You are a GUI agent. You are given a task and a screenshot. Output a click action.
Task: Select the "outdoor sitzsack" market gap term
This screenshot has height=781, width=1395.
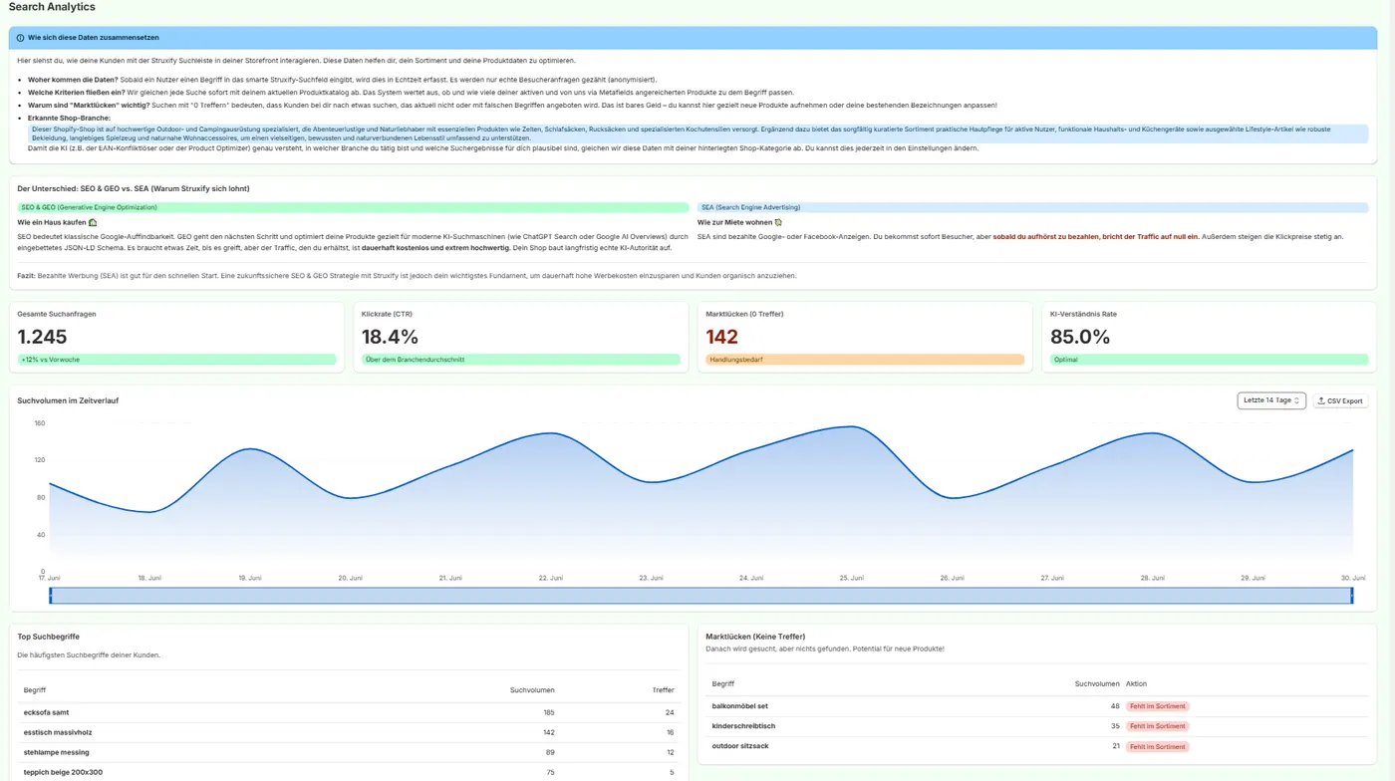tap(740, 746)
